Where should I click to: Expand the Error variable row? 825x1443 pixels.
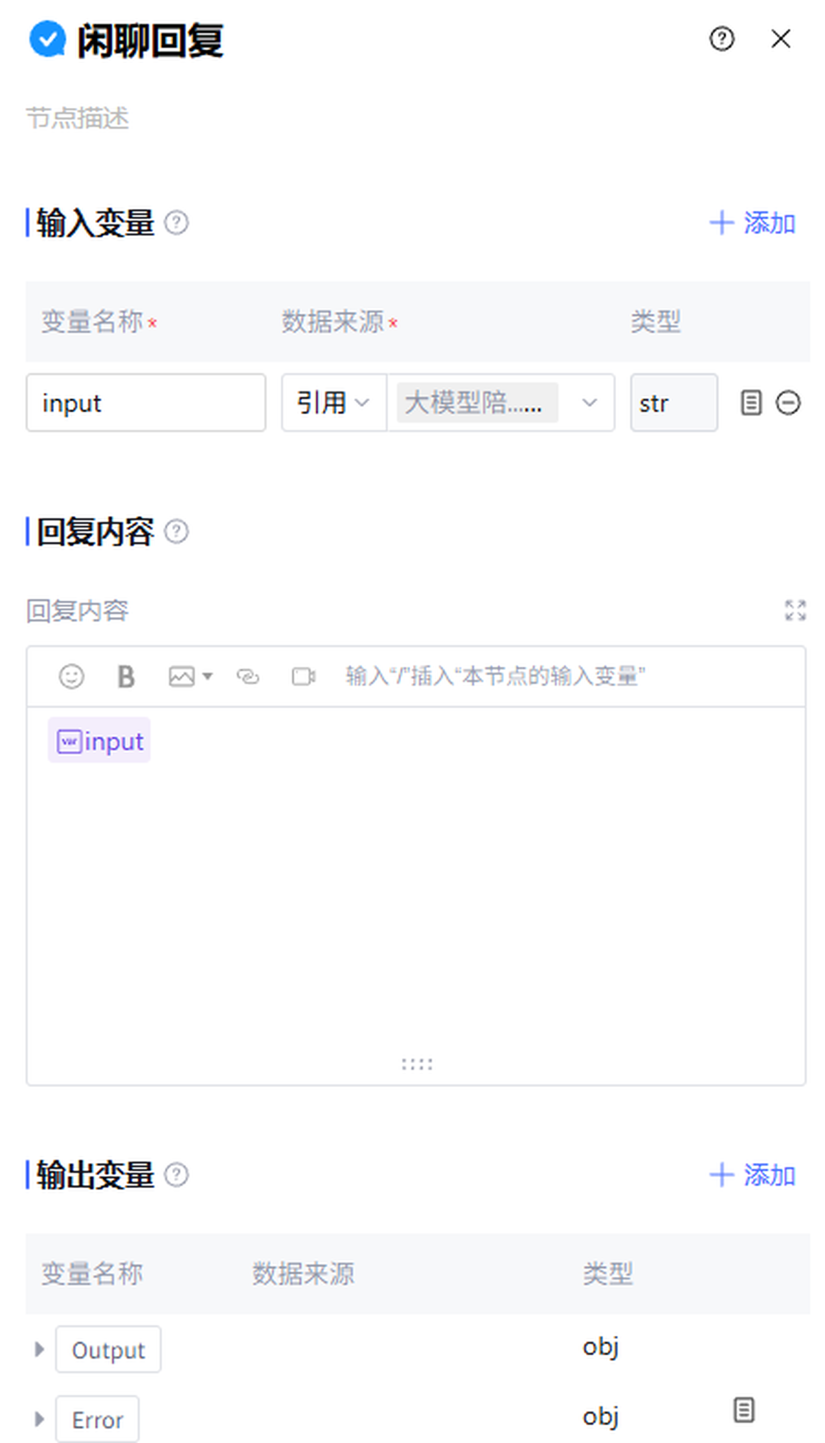point(39,1419)
